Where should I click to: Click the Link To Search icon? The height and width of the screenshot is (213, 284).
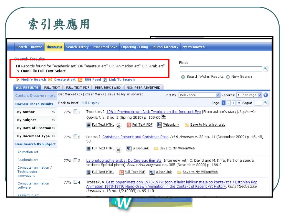pyautogui.click(x=105, y=80)
